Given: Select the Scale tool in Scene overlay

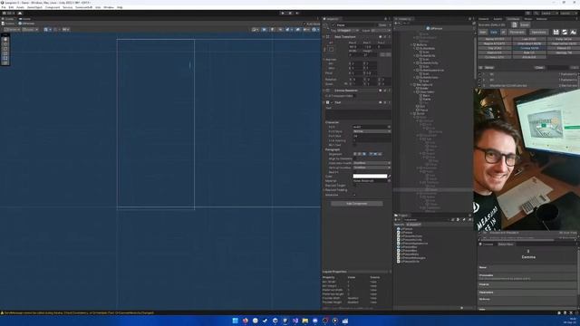Looking at the screenshot, I should pos(5,53).
